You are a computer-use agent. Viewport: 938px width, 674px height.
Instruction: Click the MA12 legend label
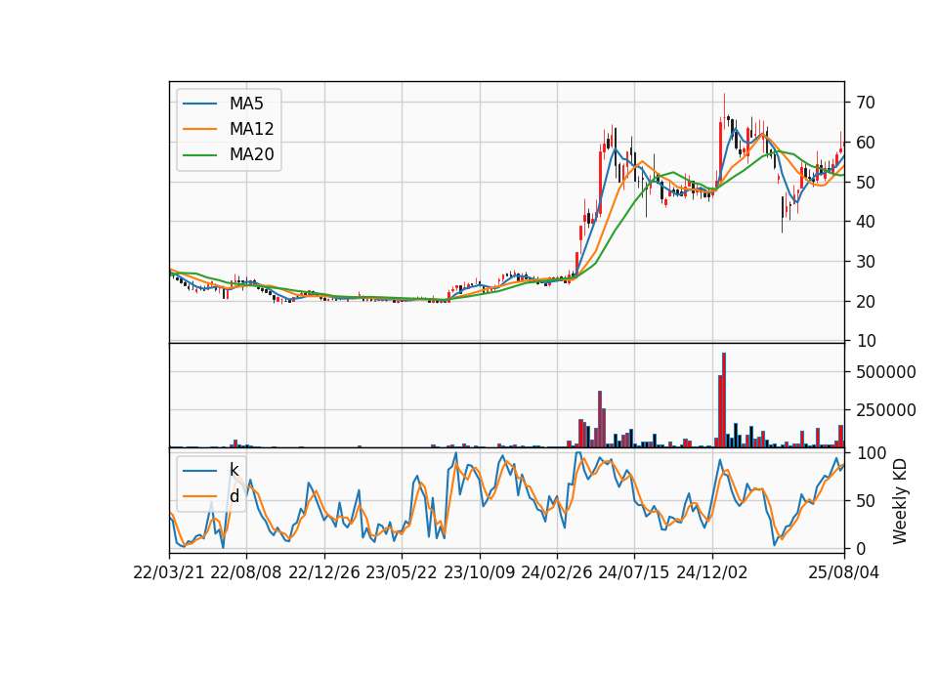251,129
